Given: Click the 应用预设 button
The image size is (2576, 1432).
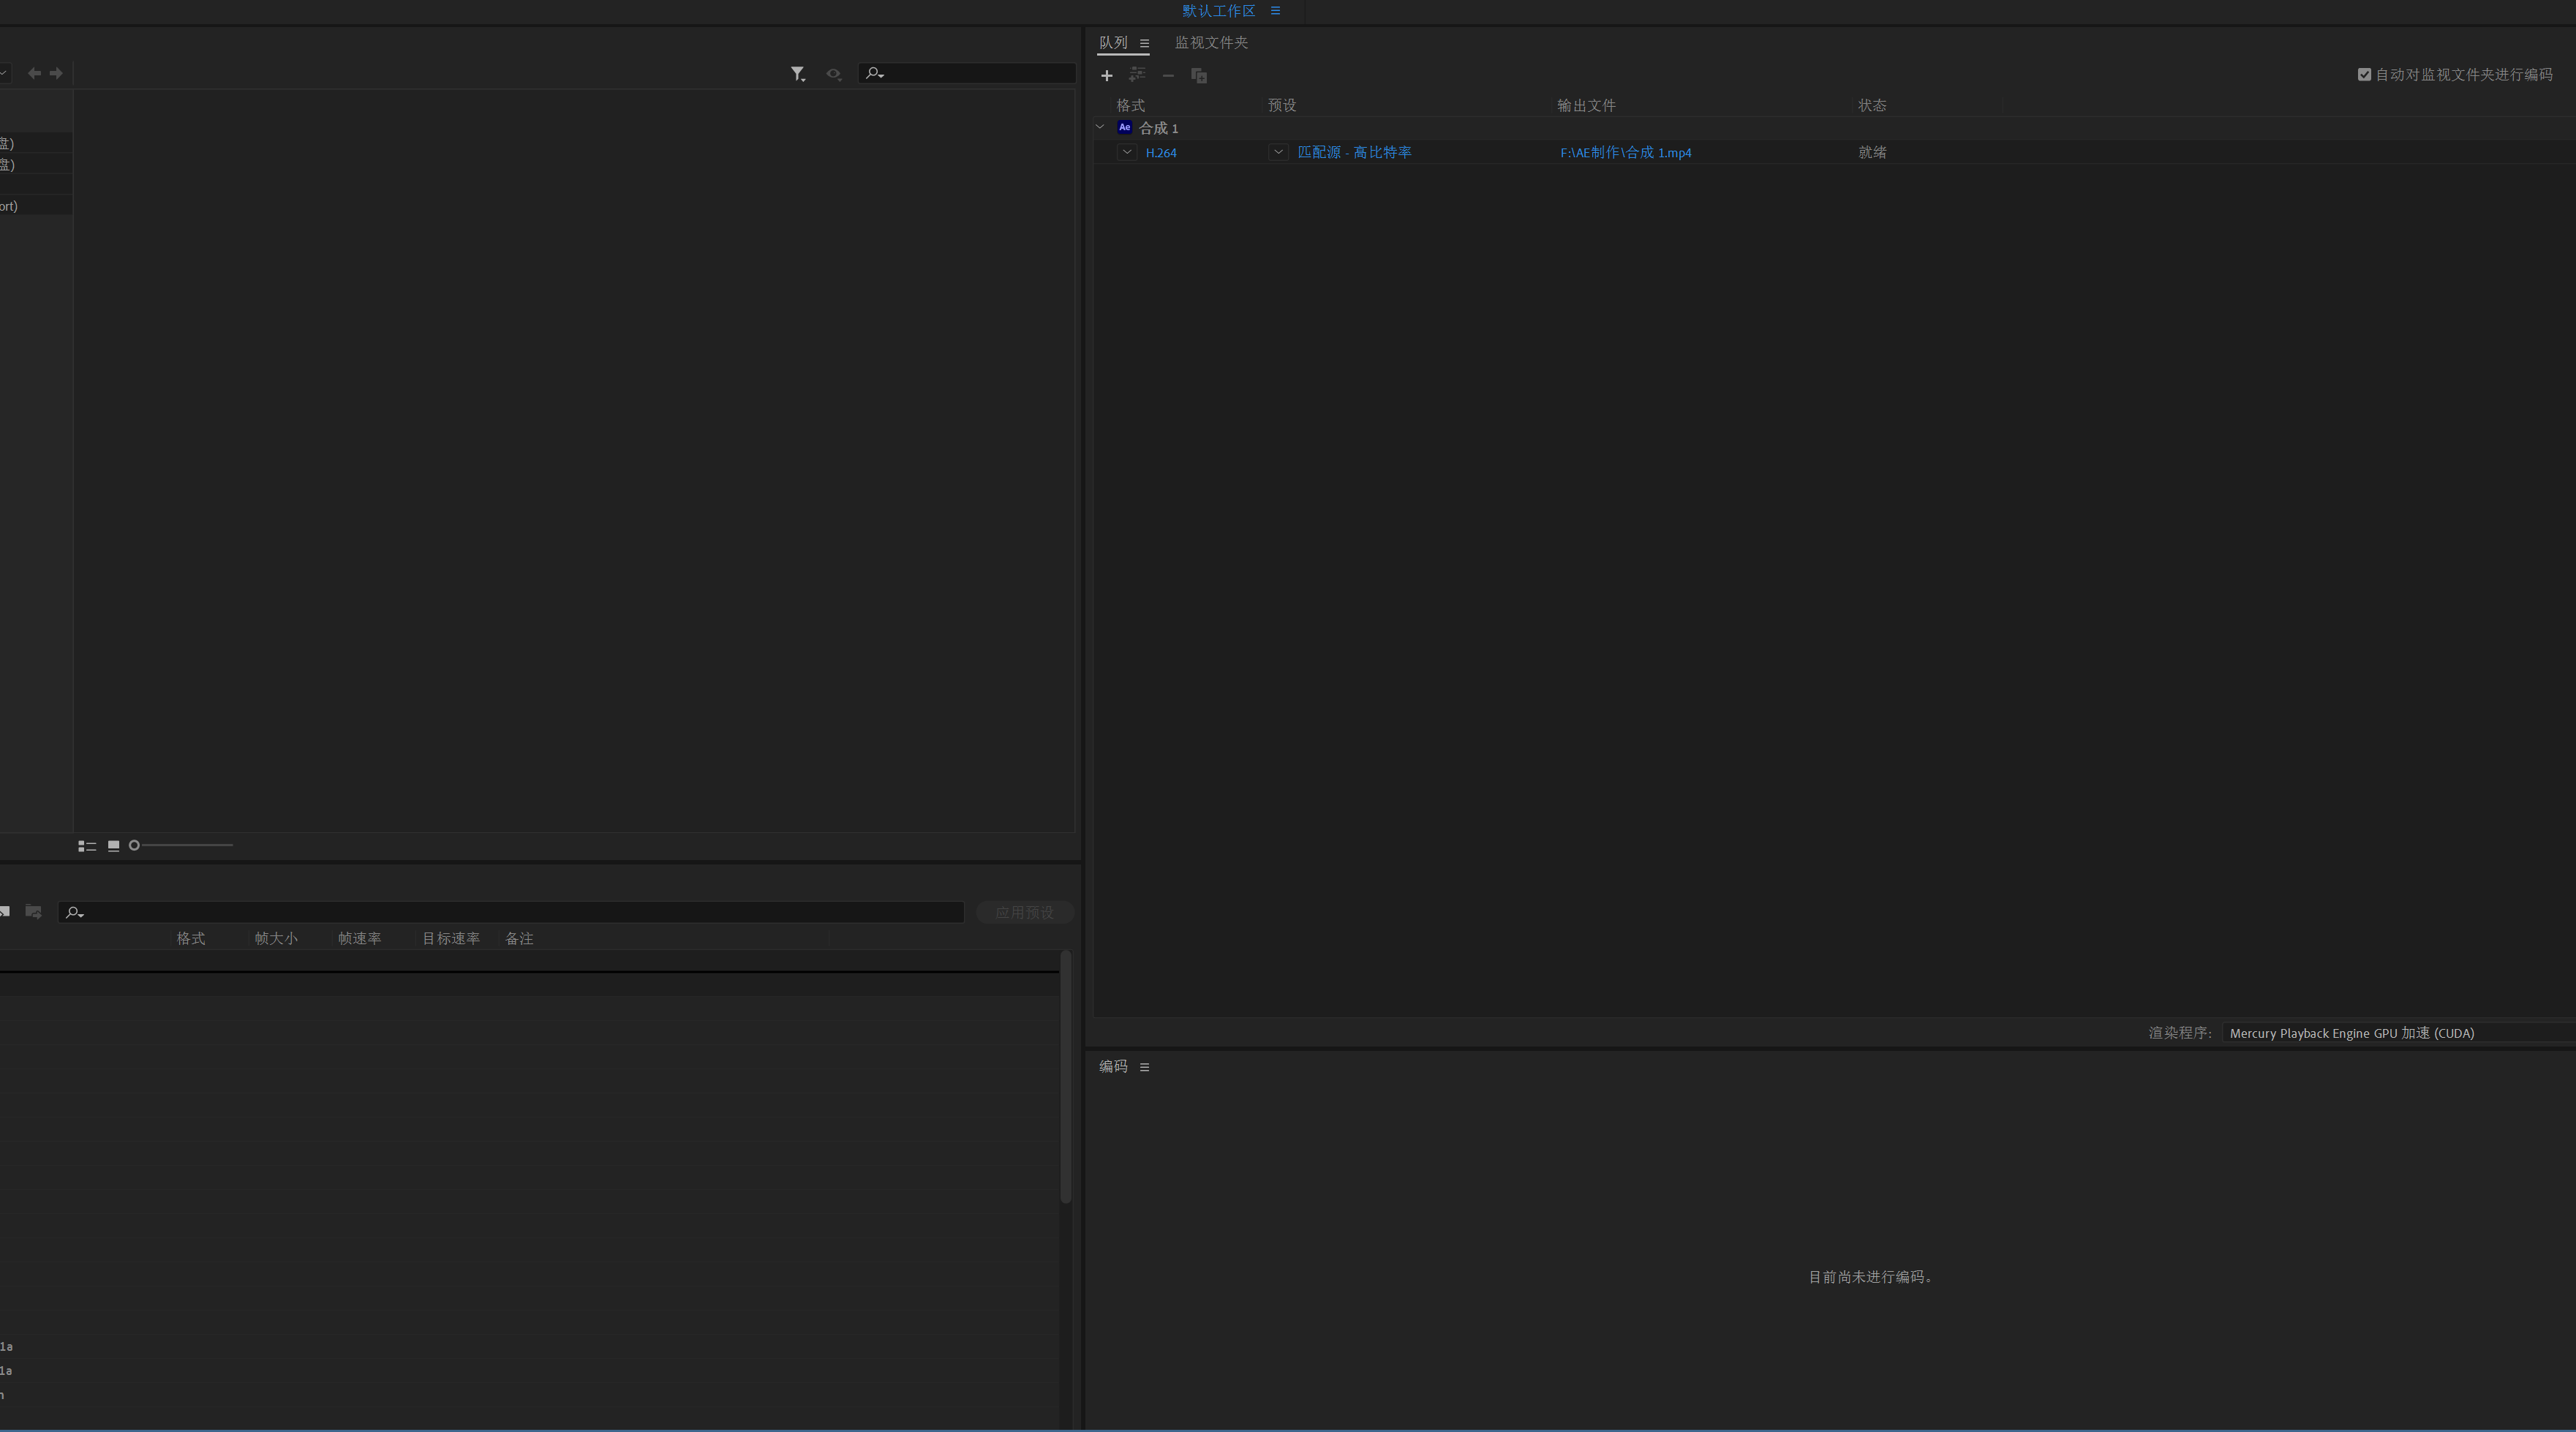Looking at the screenshot, I should [x=1024, y=912].
